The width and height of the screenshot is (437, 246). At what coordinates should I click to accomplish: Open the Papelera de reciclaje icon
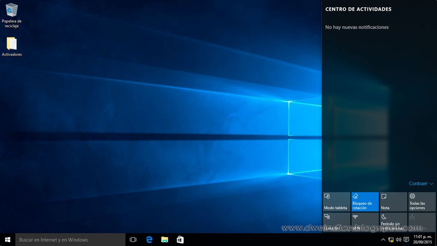[12, 15]
